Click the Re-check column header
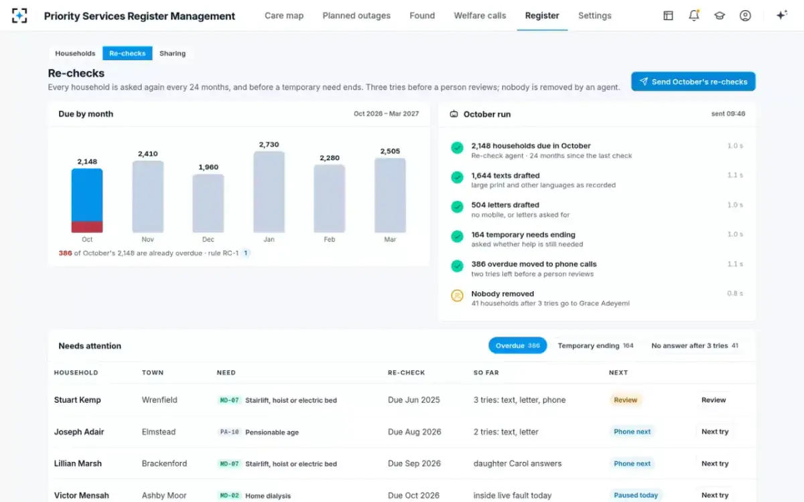Screen dimensions: 804x502 [407, 373]
